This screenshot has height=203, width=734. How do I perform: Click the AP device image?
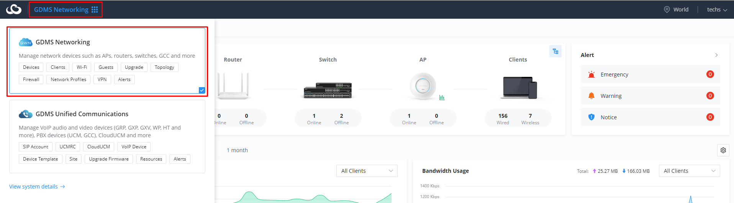[x=423, y=86]
